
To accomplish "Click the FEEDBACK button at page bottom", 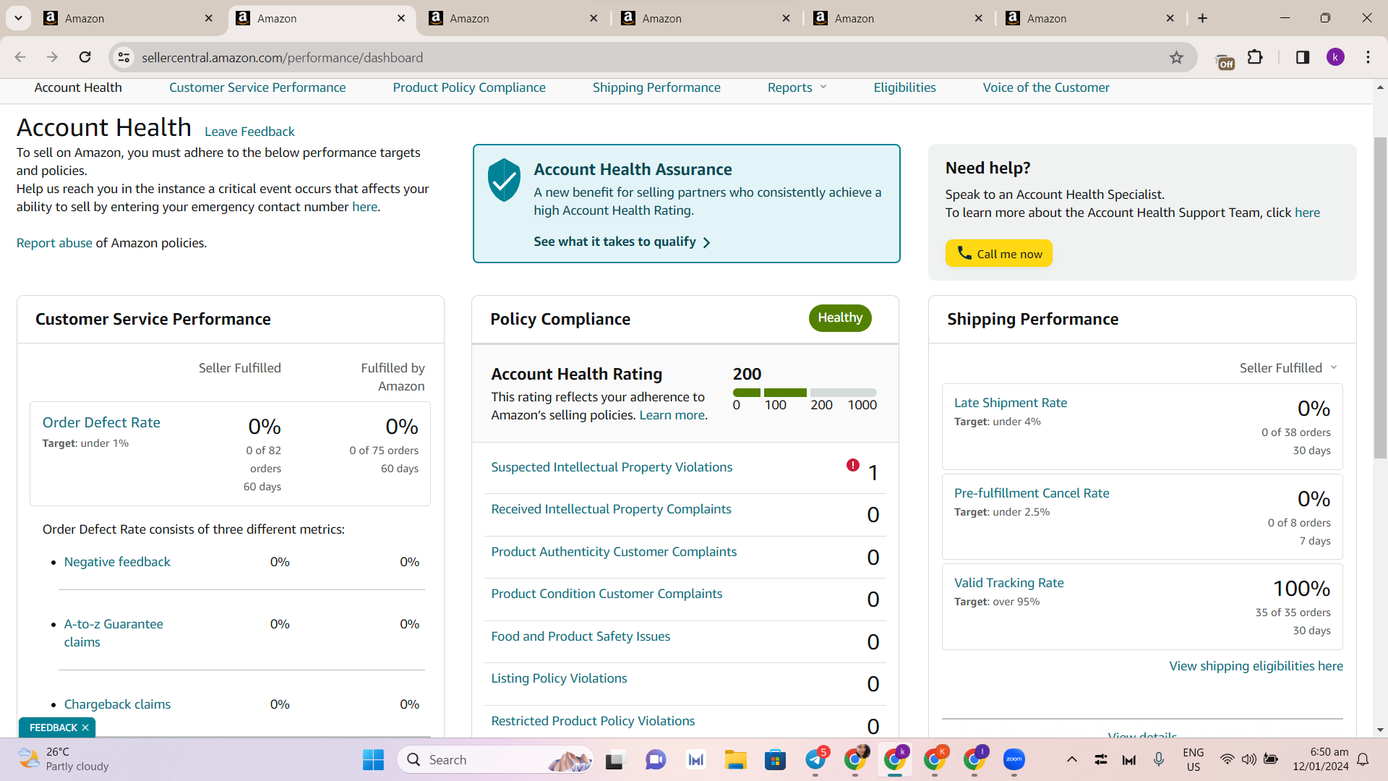I will [x=53, y=727].
